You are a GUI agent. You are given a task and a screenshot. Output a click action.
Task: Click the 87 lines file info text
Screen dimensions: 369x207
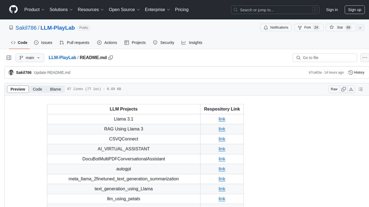94,89
